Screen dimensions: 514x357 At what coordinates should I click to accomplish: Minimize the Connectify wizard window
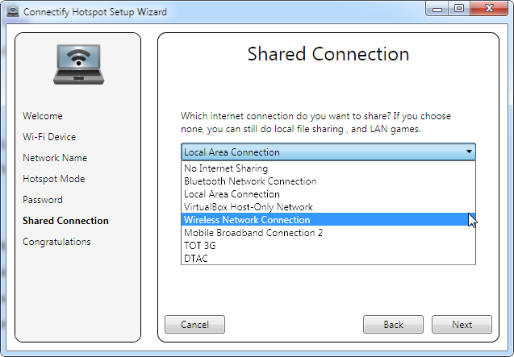click(437, 9)
